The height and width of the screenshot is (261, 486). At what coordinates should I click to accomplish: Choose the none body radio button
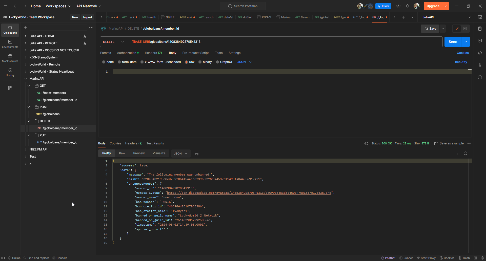tap(104, 62)
